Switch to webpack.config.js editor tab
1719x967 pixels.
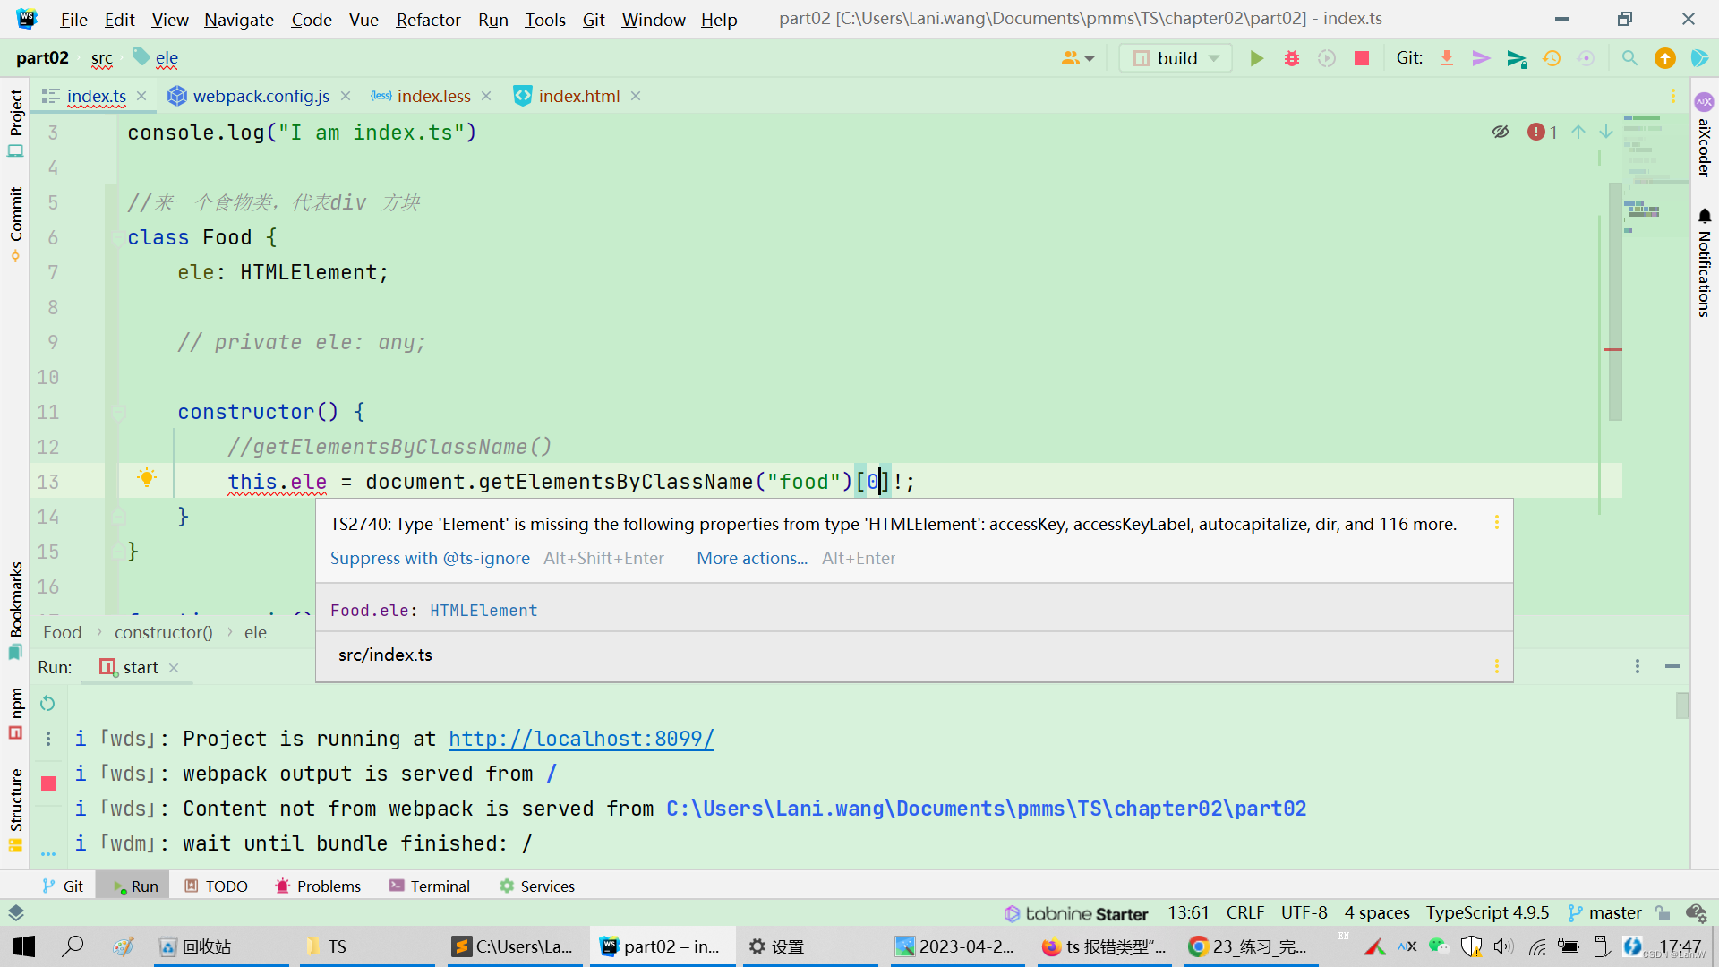point(261,96)
